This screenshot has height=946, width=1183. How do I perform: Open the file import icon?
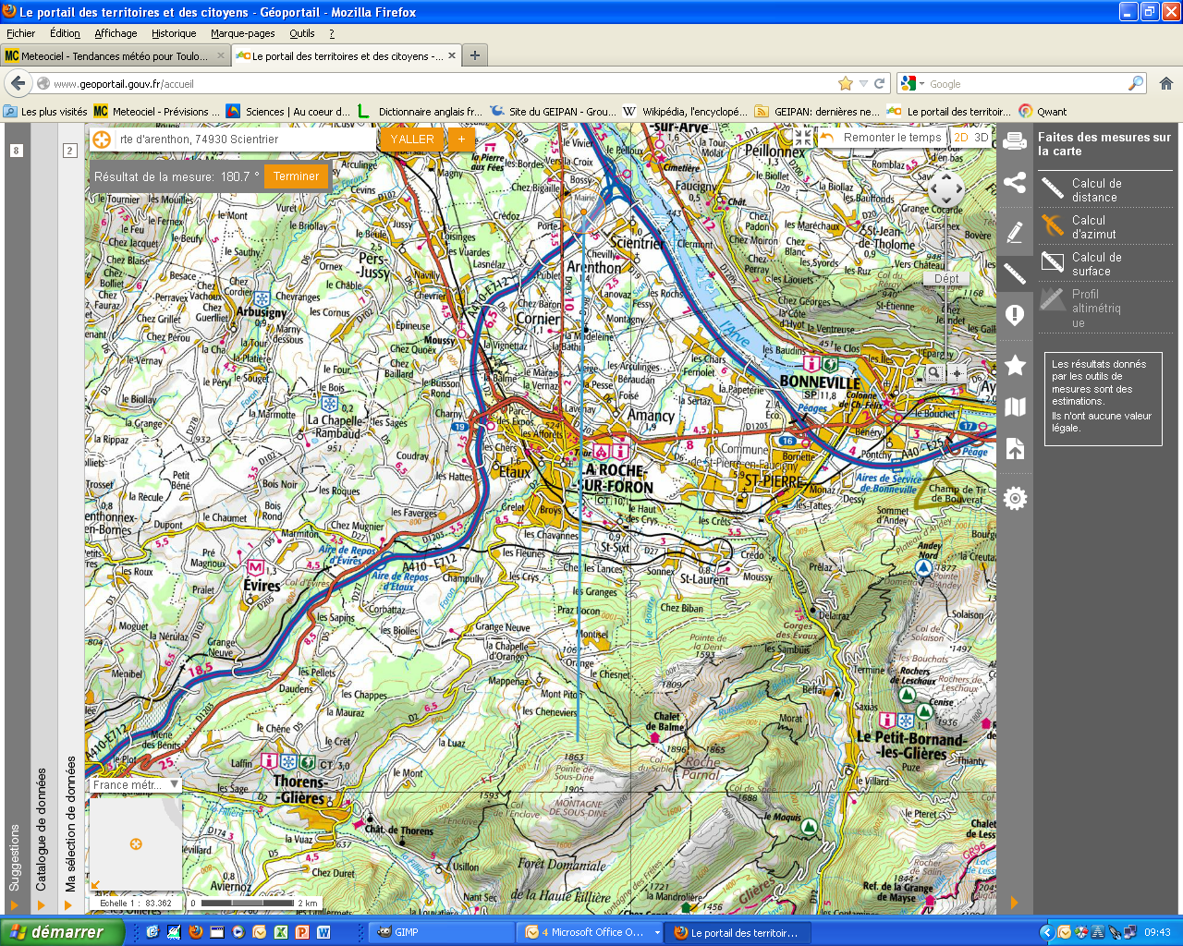1015,449
